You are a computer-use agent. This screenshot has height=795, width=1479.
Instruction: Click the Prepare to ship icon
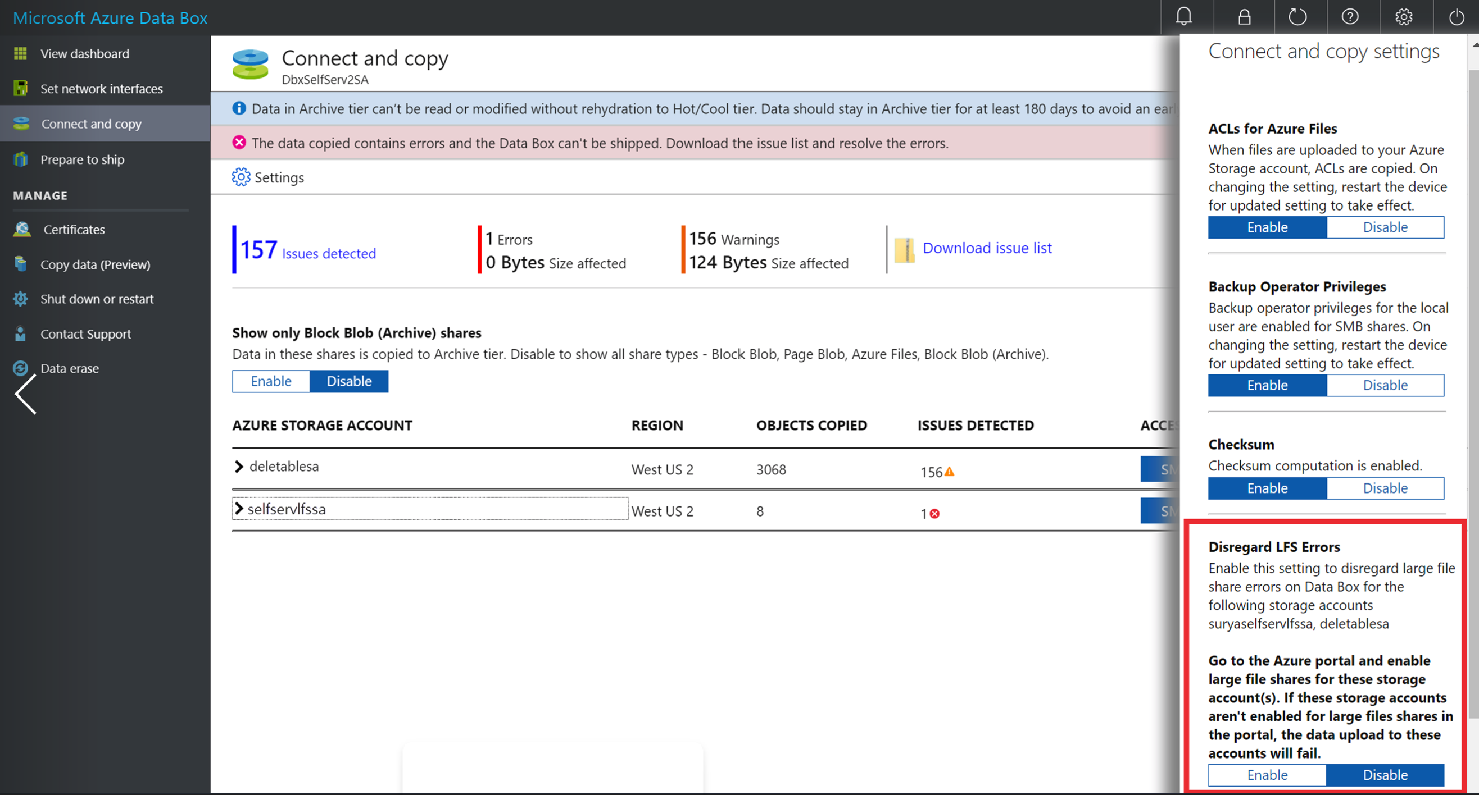[x=21, y=159]
